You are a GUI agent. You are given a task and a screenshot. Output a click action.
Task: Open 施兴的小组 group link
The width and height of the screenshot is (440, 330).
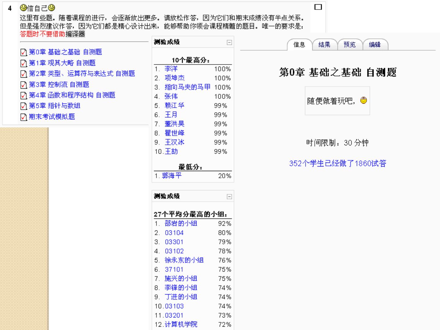pyautogui.click(x=181, y=278)
